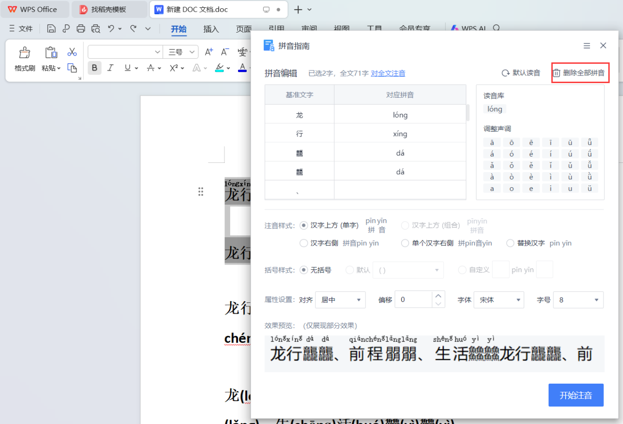Click the new tab plus icon
Screen dimensions: 623x424
(x=298, y=9)
